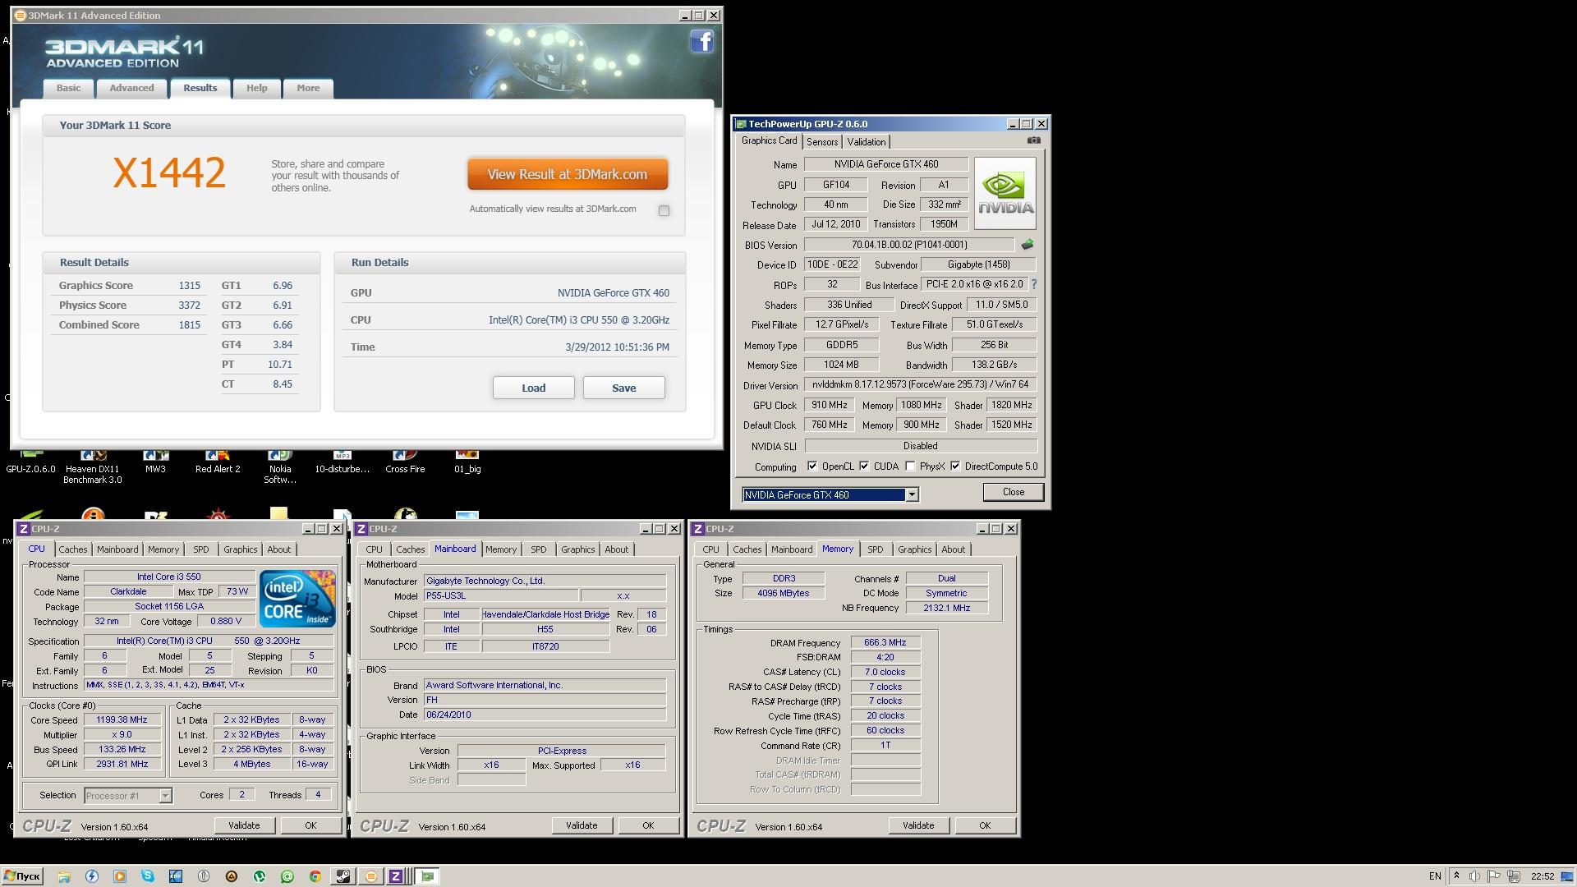Click the bus interface question mark
This screenshot has height=887, width=1577.
tap(1034, 284)
